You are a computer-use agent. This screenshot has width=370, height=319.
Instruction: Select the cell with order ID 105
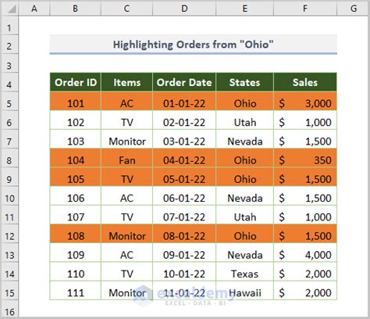pos(76,177)
